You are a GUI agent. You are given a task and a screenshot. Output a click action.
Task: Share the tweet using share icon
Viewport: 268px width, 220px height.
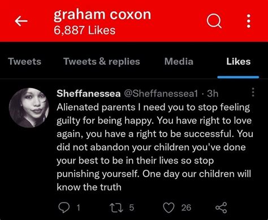221,208
